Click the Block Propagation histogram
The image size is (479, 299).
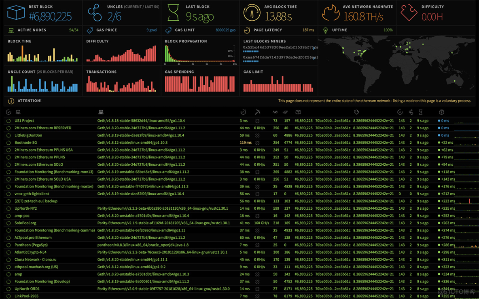pos(201,55)
